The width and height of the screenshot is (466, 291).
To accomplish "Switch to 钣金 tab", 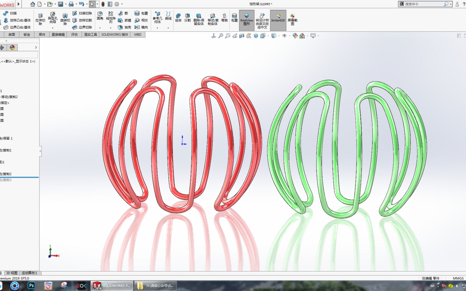I will coord(27,35).
